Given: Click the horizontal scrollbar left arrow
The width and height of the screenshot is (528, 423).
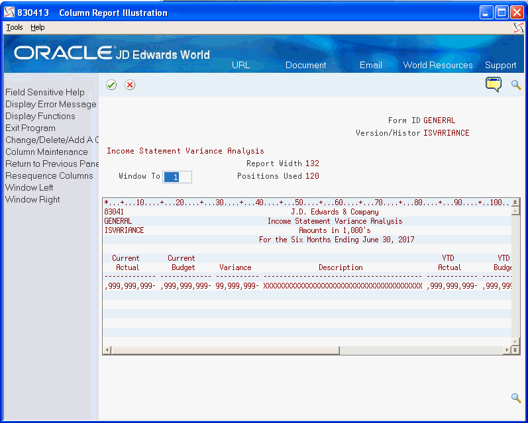Looking at the screenshot, I should (107, 350).
